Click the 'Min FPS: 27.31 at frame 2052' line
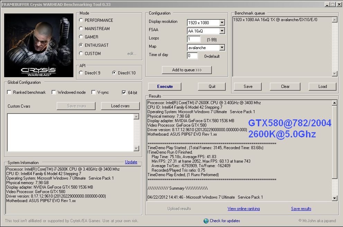Image resolution: width=343 pixels, height=227 pixels. (201, 161)
